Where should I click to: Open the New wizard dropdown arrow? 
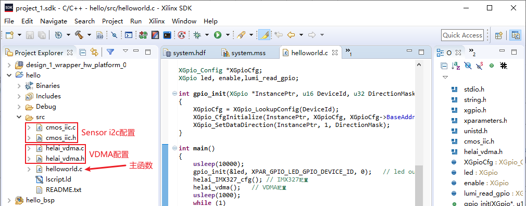(19, 35)
